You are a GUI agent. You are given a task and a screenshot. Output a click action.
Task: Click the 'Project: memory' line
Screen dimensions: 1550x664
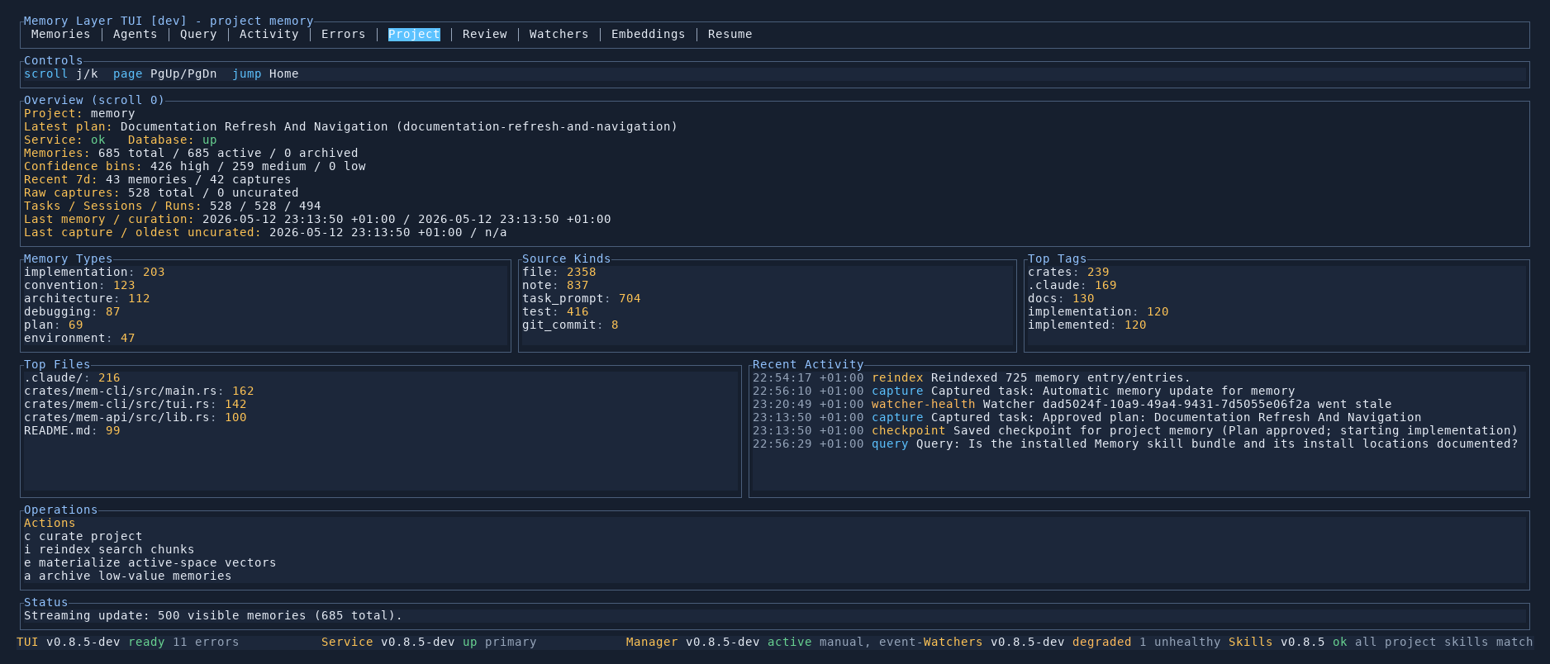coord(79,113)
